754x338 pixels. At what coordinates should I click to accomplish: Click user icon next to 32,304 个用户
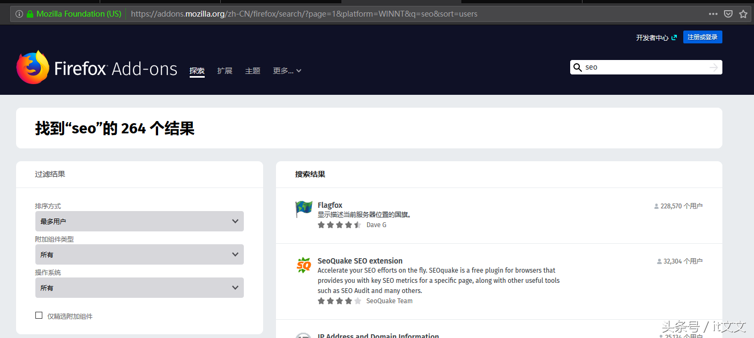click(659, 262)
